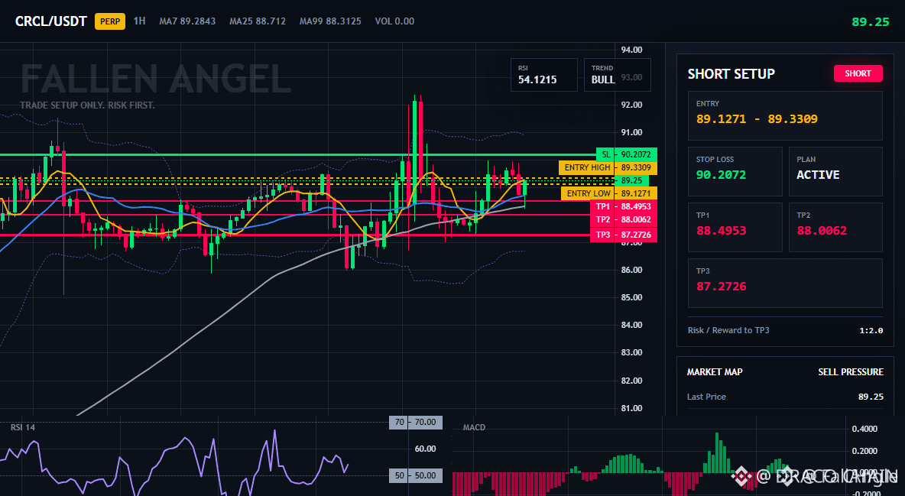This screenshot has height=496, width=905.
Task: Click the 81.00 price axis label
Action: coord(631,408)
